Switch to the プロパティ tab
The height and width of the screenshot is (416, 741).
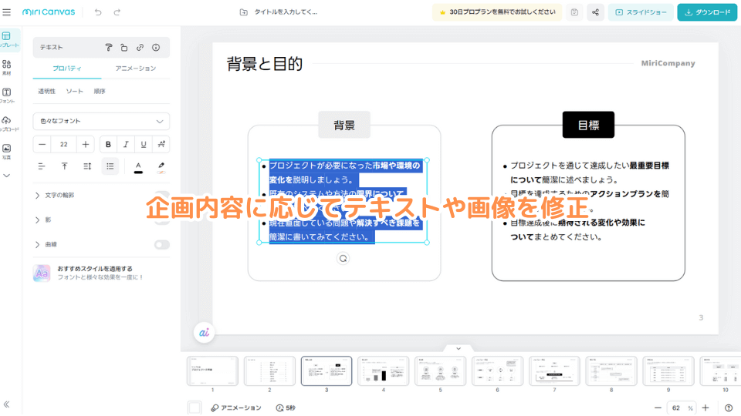pyautogui.click(x=67, y=69)
